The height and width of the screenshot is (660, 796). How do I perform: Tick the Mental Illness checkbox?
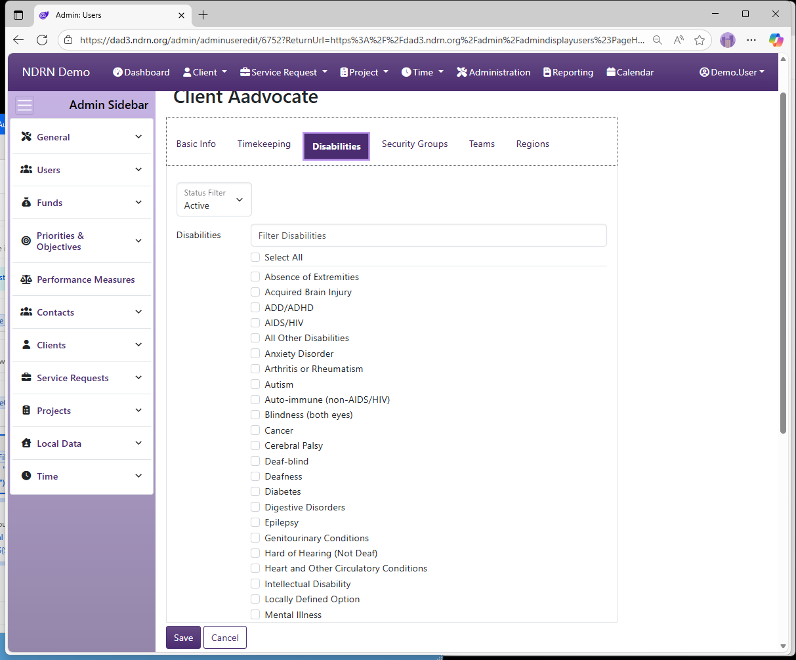tap(255, 615)
